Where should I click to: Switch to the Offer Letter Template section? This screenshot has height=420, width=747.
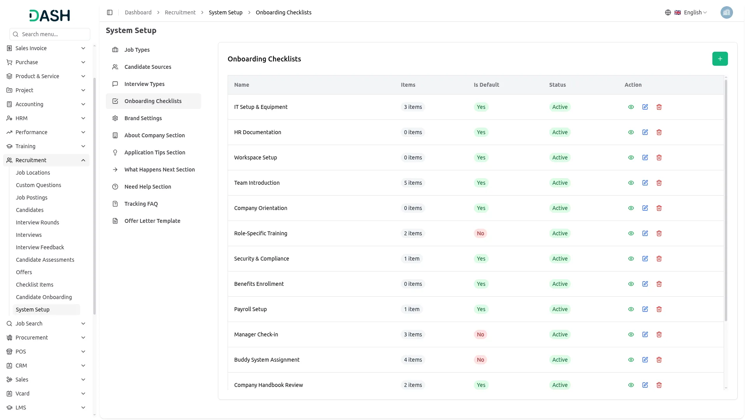(152, 221)
